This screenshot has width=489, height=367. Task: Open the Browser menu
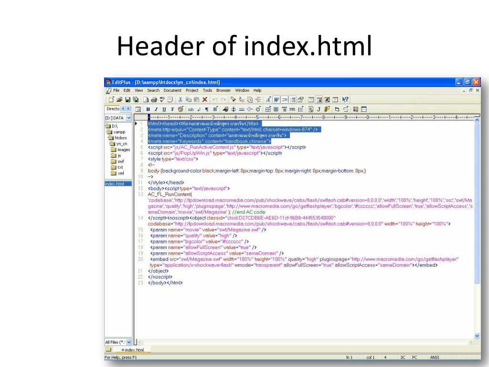[x=223, y=90]
